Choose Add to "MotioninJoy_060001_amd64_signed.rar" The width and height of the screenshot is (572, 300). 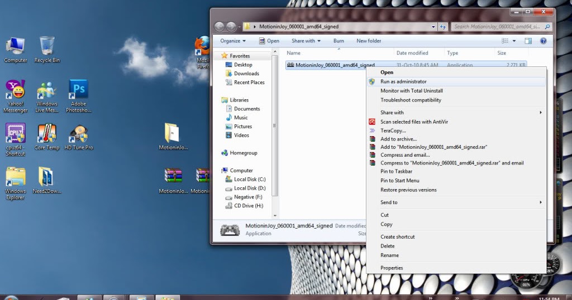(457, 147)
